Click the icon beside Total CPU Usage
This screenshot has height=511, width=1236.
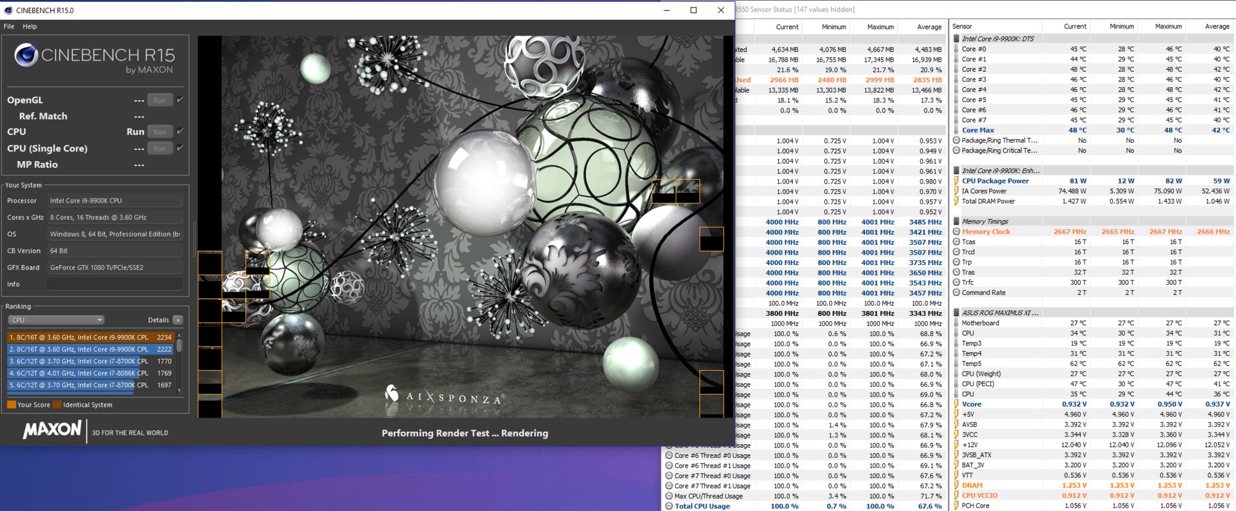[x=668, y=506]
